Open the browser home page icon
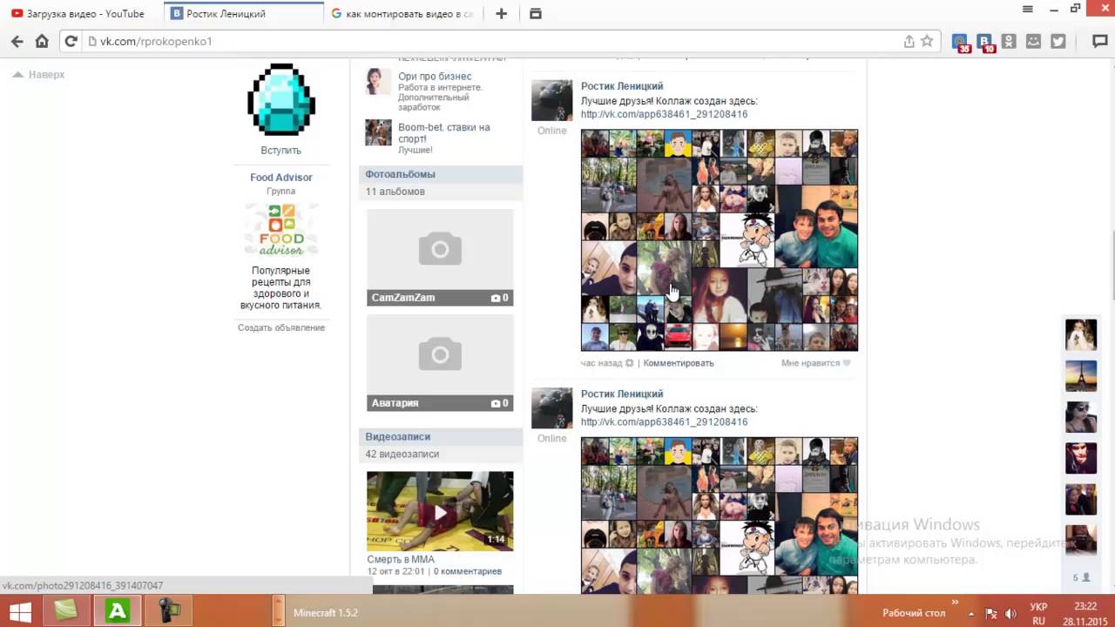Screen dimensions: 1115x627 pos(42,41)
